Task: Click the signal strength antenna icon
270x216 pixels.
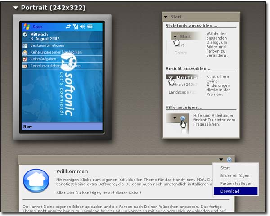Action: click(75, 27)
